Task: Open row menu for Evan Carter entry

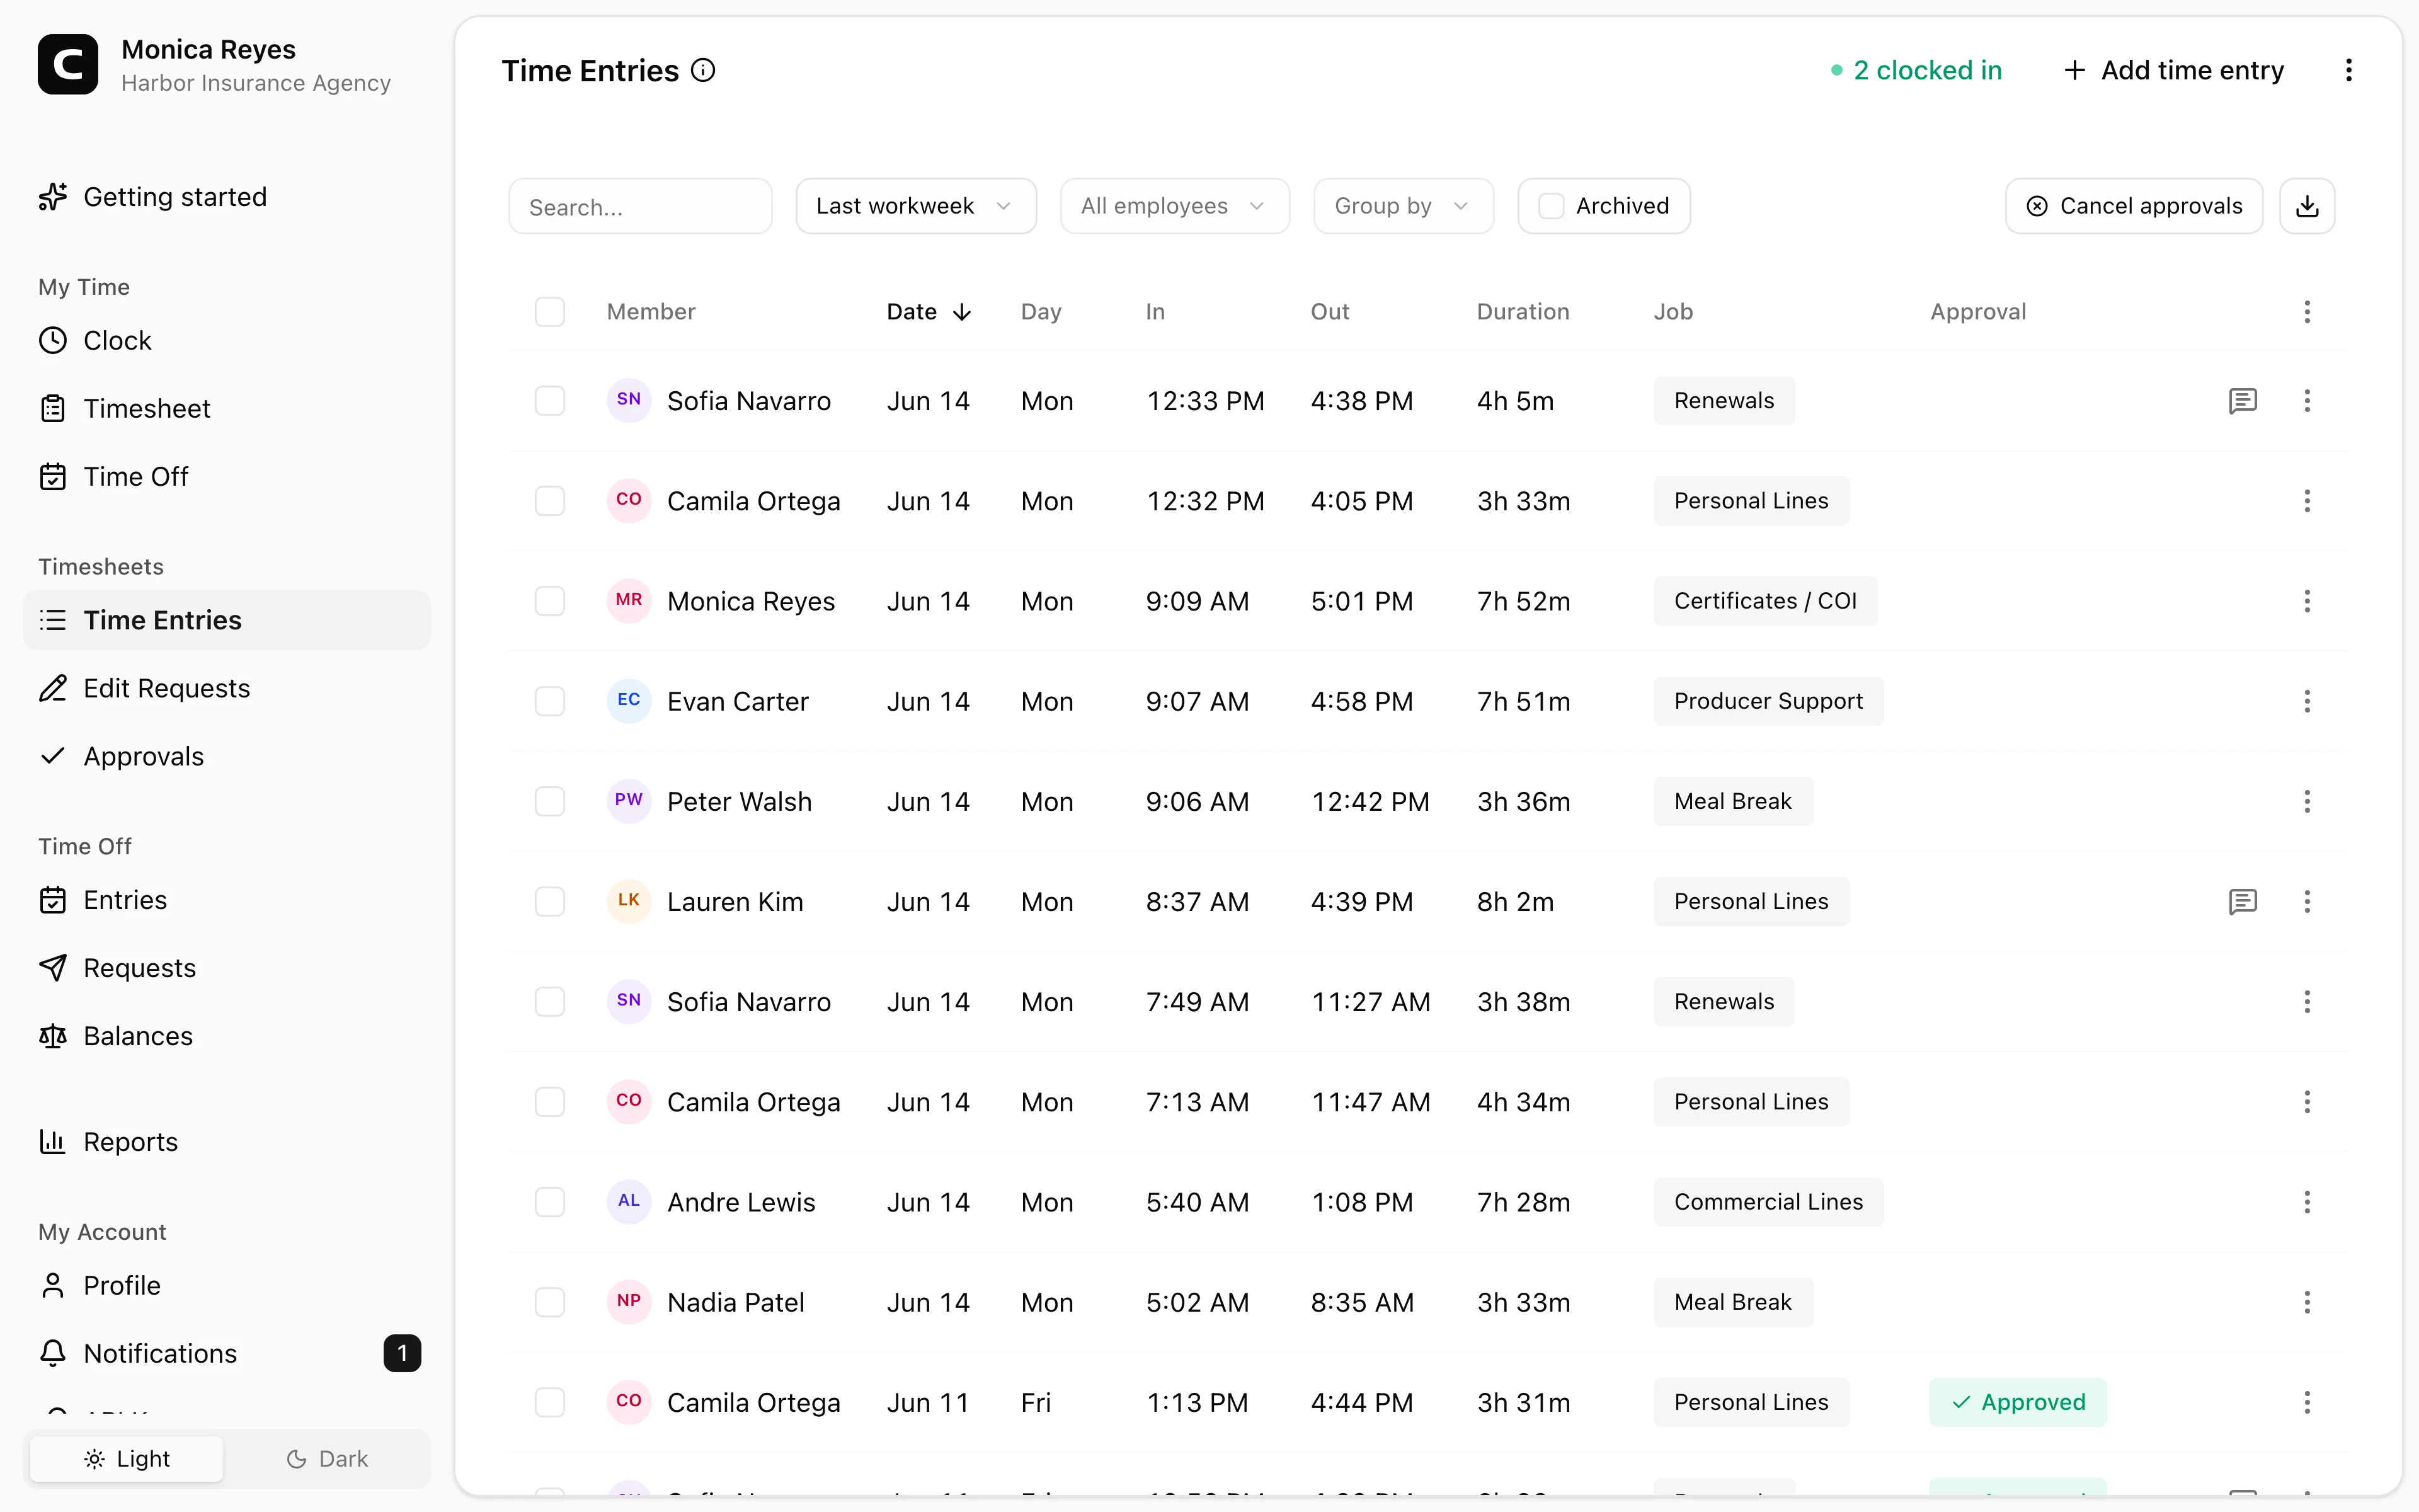Action: coord(2307,701)
